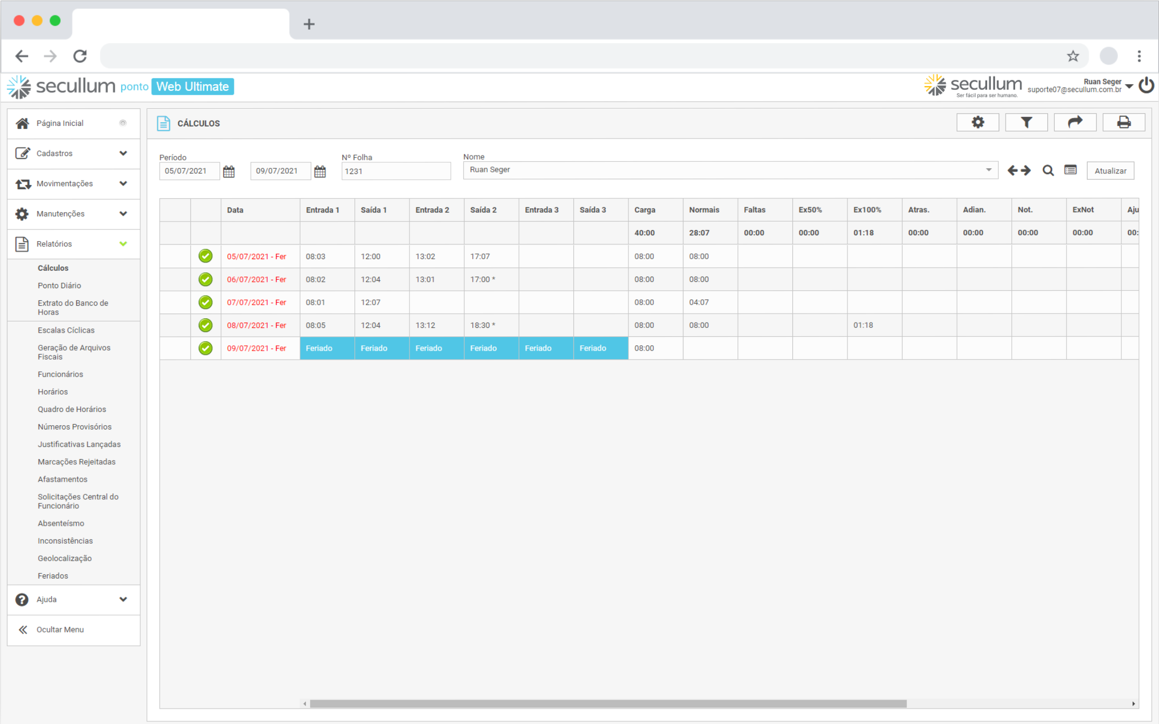
Task: Click the list view icon near Atualizar
Action: point(1070,170)
